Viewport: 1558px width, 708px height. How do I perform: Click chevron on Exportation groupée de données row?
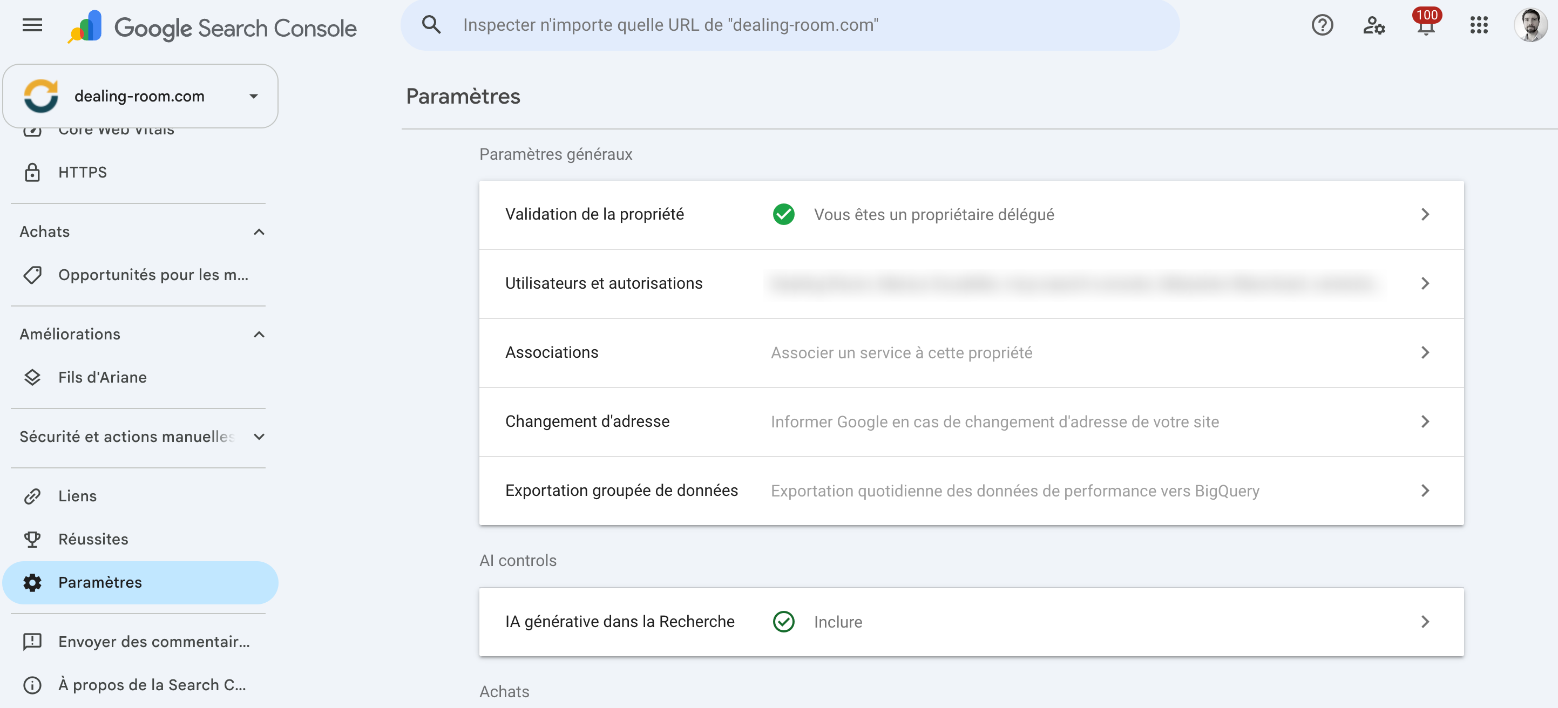click(1425, 491)
